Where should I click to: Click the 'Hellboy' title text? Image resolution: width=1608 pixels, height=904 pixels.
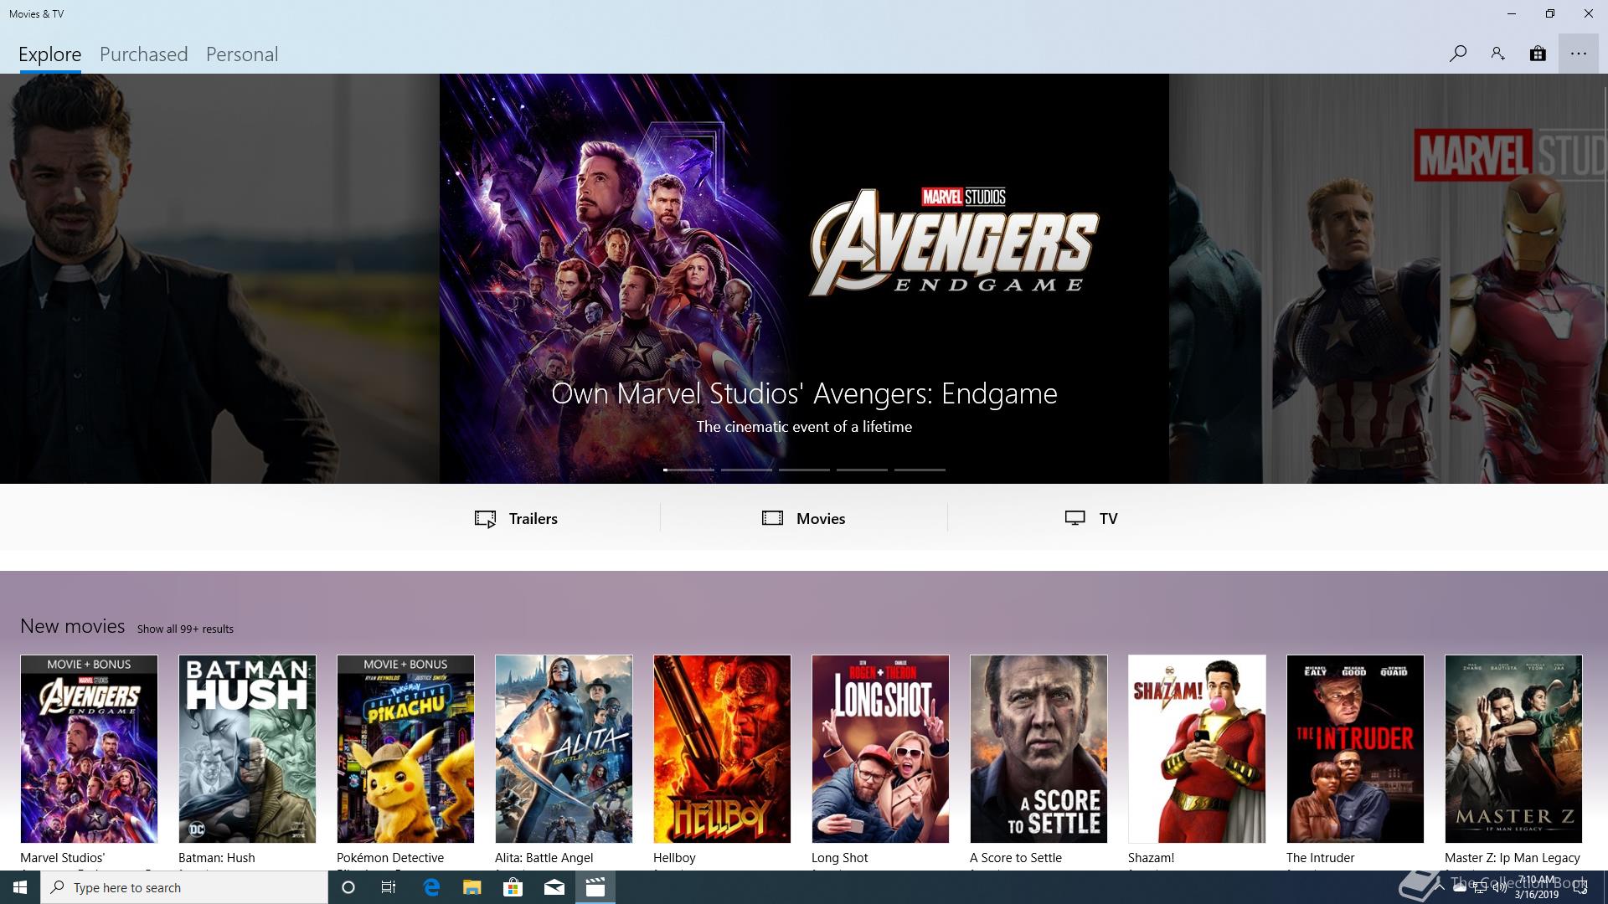[x=674, y=858]
